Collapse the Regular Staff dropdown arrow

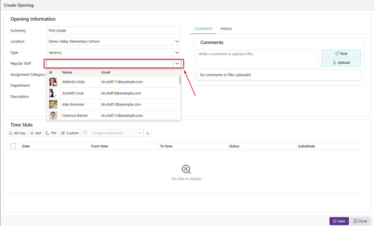[x=177, y=64]
